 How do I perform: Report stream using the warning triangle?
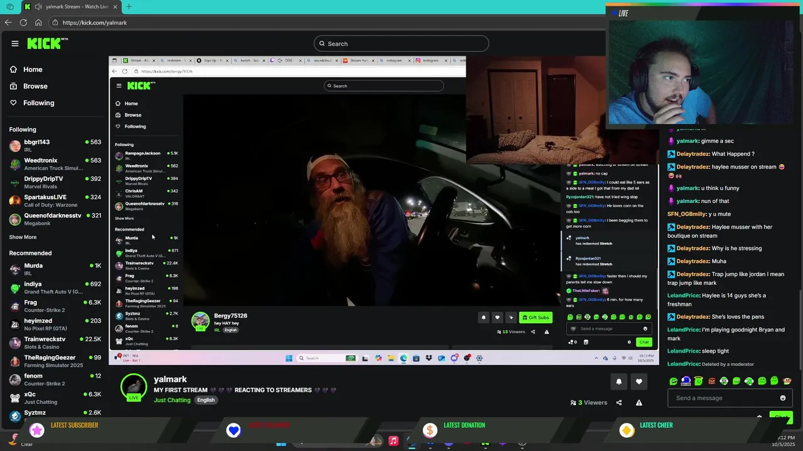point(639,403)
